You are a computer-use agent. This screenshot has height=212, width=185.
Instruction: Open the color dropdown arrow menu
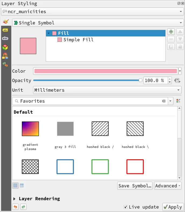coord(180,71)
